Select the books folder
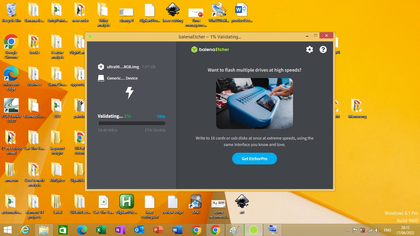The image size is (420, 236). (x=34, y=45)
